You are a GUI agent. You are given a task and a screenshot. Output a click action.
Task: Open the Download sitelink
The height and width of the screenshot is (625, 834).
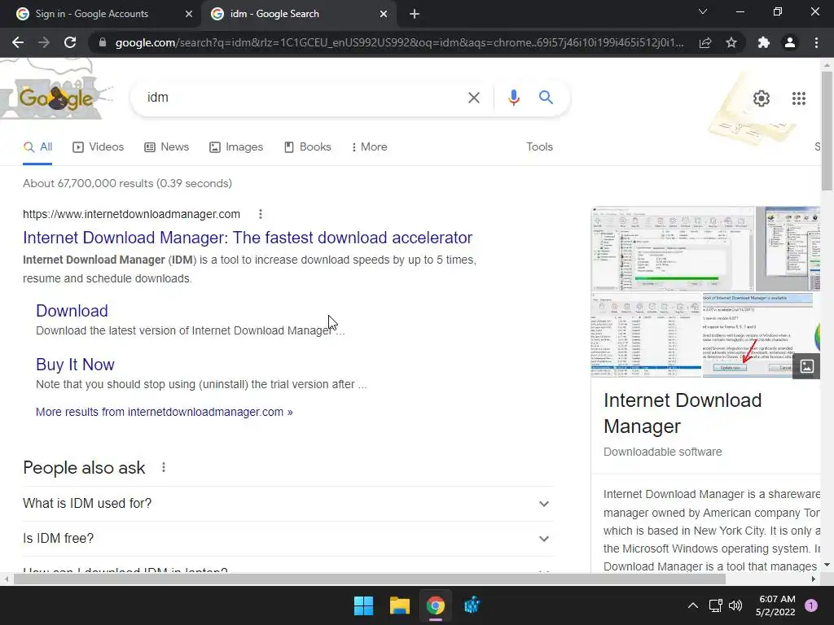(x=72, y=311)
